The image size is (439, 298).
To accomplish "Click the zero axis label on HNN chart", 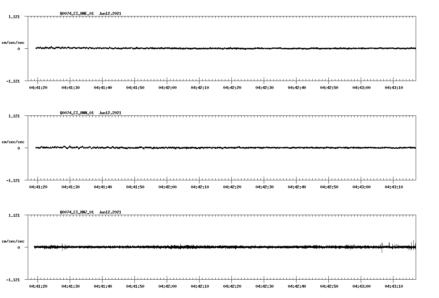I will [x=19, y=148].
